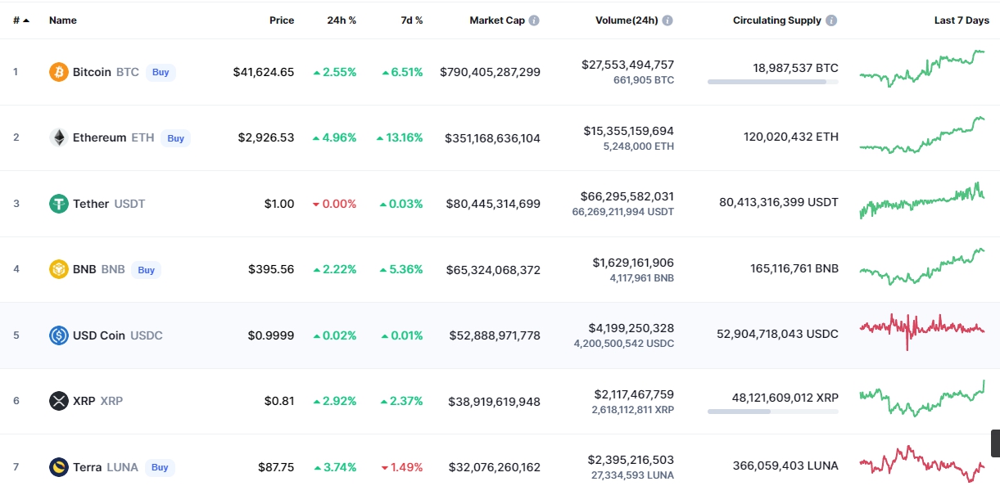Viewport: 1000px width, 495px height.
Task: Click the Buy button next to Ethereum
Action: (175, 138)
